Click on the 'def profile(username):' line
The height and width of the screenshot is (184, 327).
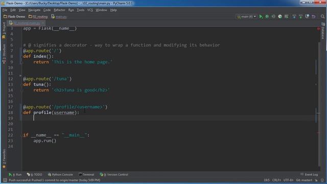[x=51, y=112]
